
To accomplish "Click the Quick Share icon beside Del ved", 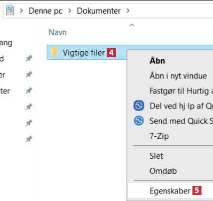I will click(x=139, y=106).
